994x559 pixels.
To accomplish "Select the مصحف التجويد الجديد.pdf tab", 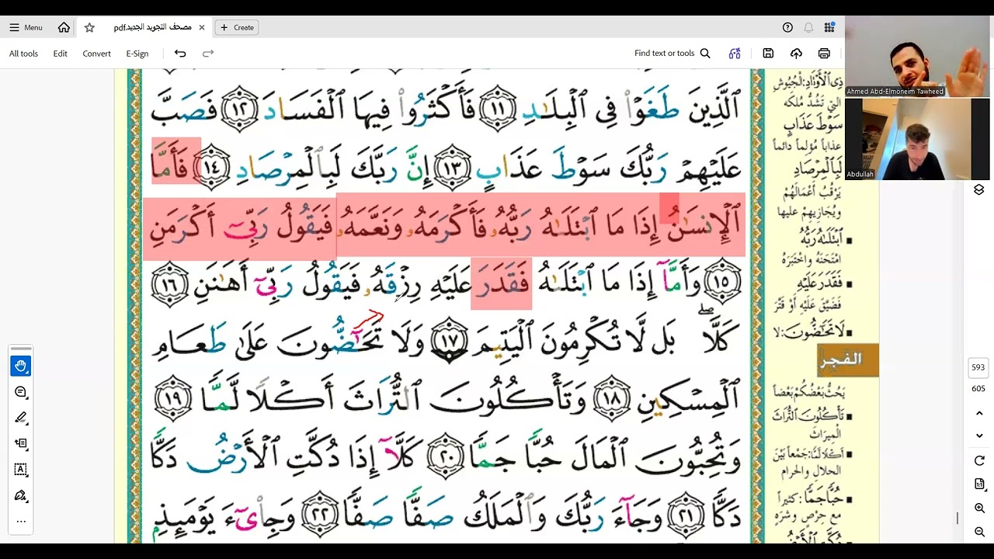I will 152,27.
